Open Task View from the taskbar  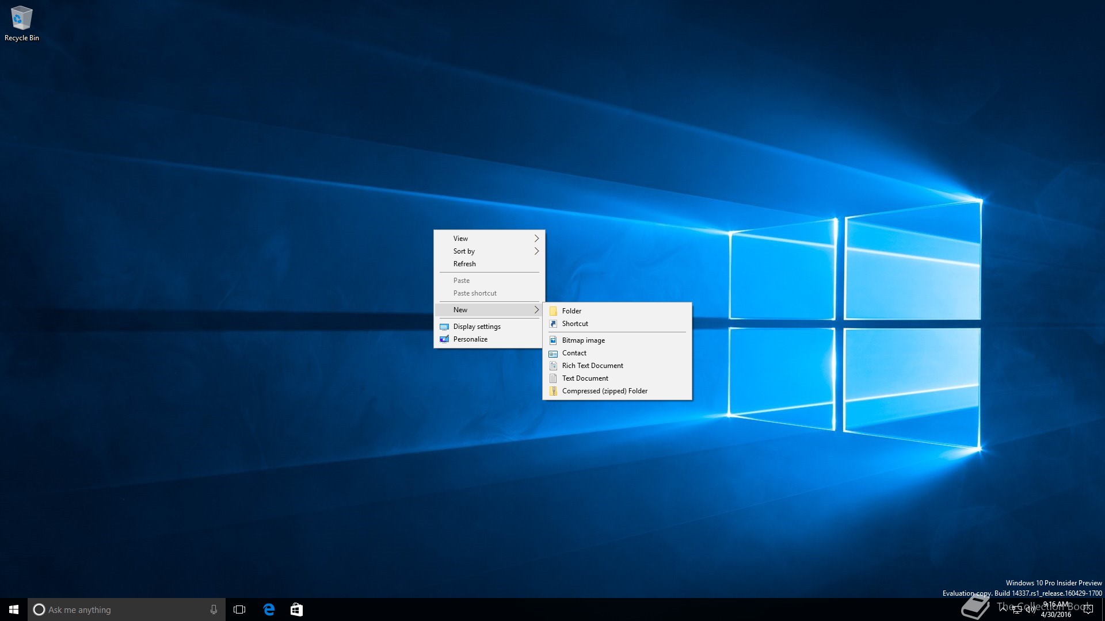tap(239, 609)
